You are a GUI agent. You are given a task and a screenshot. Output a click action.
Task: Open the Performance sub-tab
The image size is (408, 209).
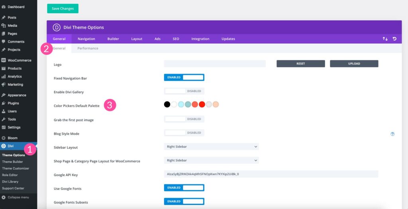(x=88, y=48)
